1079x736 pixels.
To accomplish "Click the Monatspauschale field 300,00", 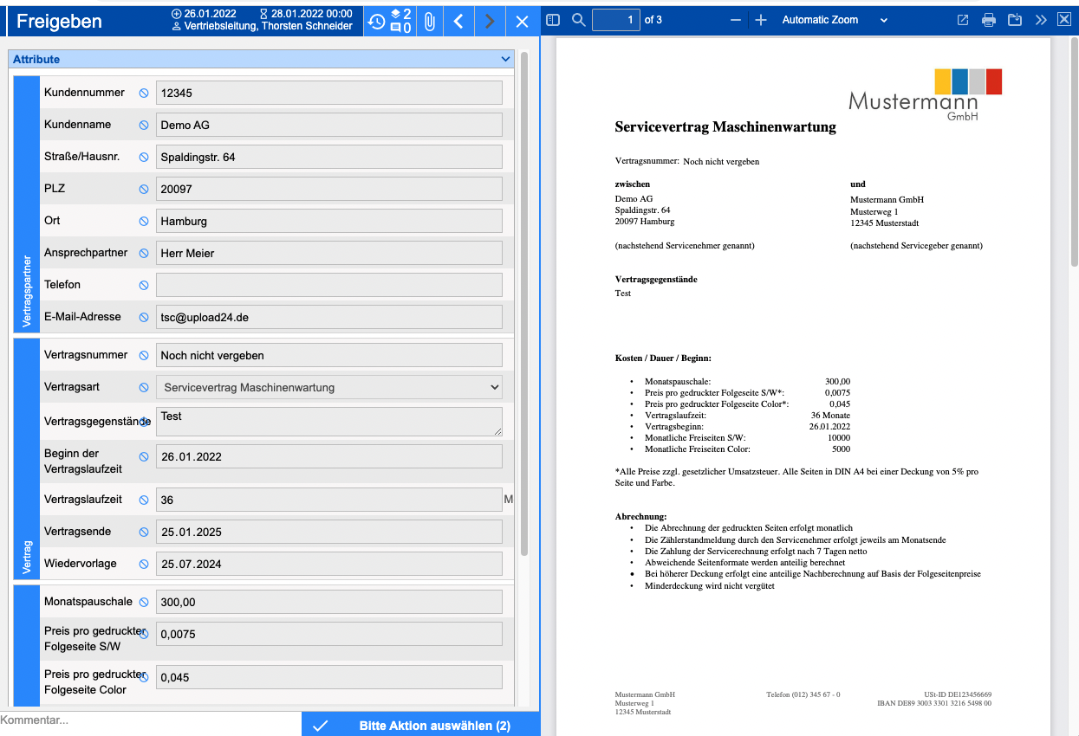I will [x=329, y=602].
